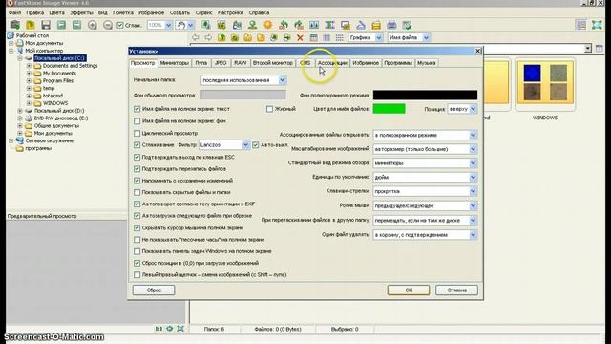The image size is (611, 344).
Task: Uncheck 'Подтверждать выход по клавише ESC'
Action: tap(137, 157)
